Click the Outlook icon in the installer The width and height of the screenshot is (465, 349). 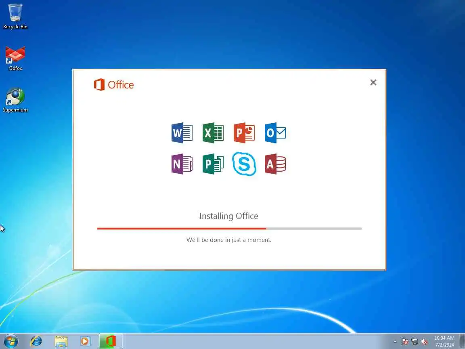275,132
